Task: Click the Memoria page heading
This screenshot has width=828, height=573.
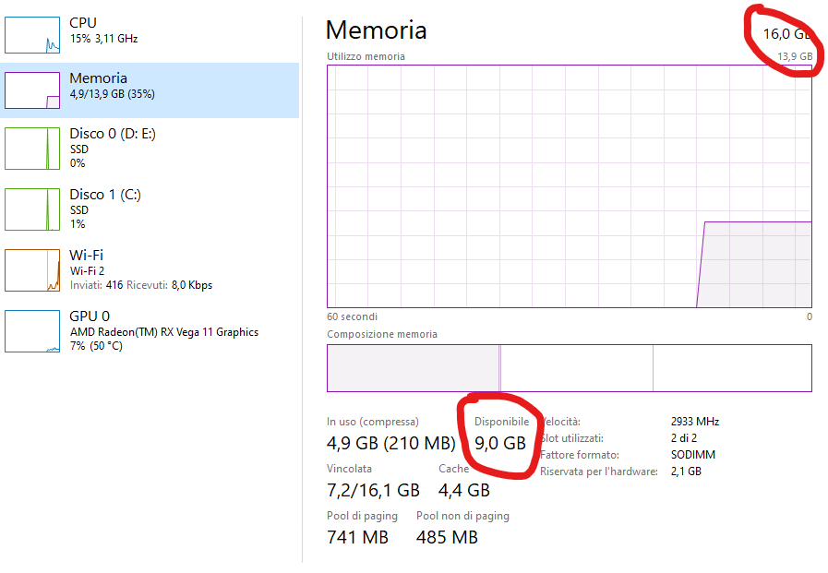Action: tap(376, 30)
